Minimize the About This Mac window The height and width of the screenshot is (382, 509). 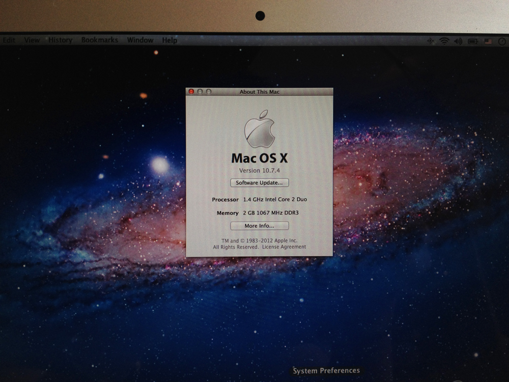[200, 92]
